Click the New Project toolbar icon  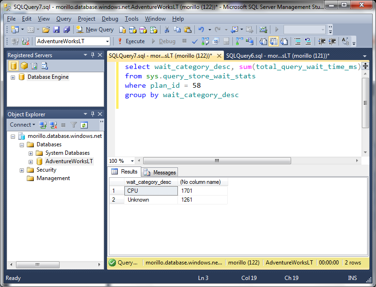point(15,30)
